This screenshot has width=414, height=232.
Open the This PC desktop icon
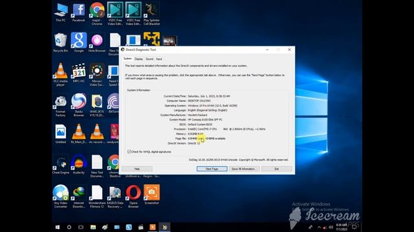tap(61, 13)
